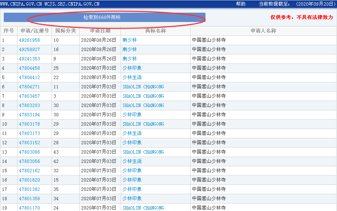Open registration number 47803178

30,124
